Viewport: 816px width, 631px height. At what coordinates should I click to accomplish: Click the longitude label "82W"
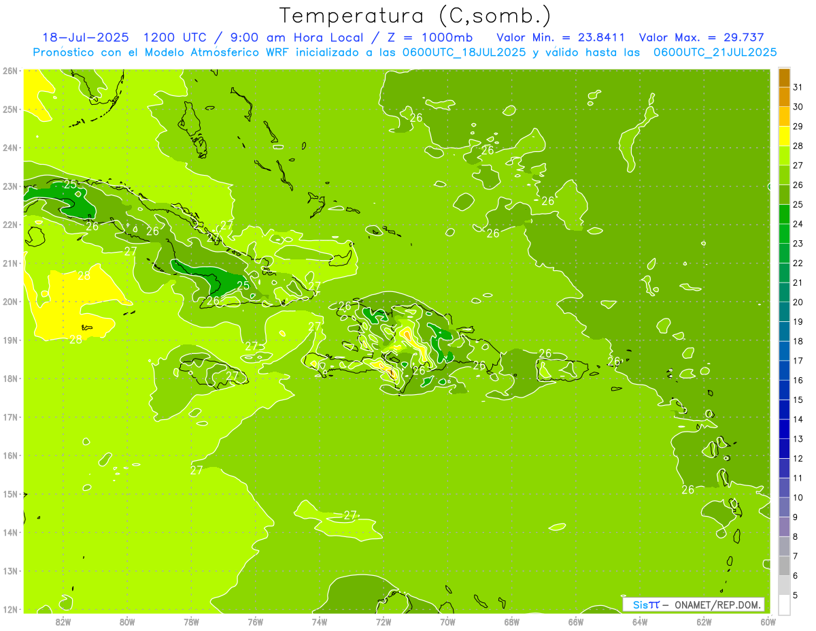point(63,621)
